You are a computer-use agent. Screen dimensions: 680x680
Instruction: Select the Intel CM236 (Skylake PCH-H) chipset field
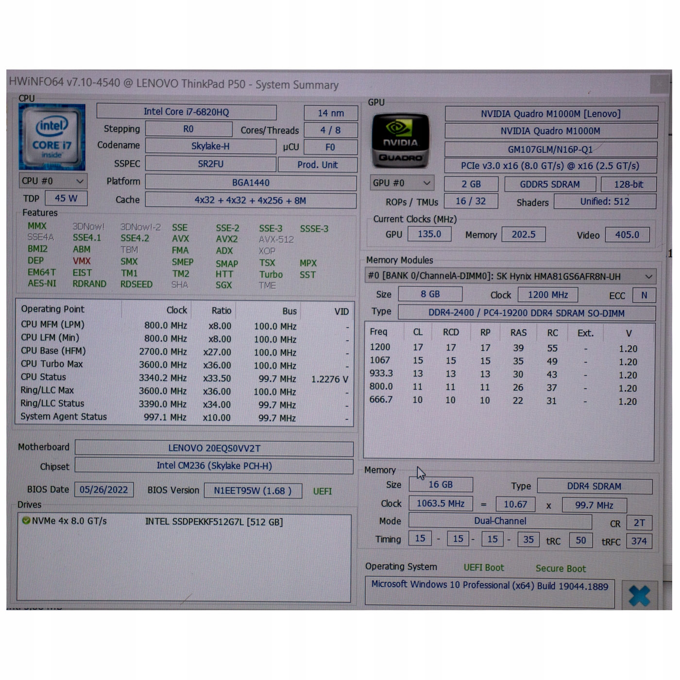[x=214, y=466]
